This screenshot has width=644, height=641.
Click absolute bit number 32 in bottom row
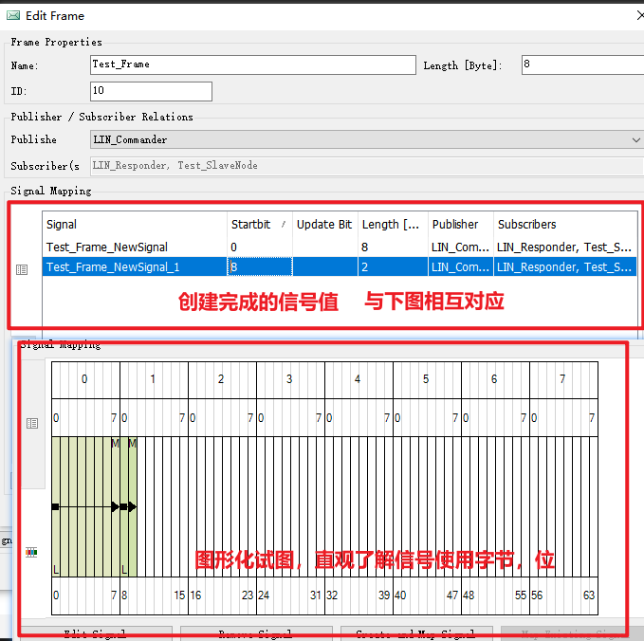tap(332, 595)
